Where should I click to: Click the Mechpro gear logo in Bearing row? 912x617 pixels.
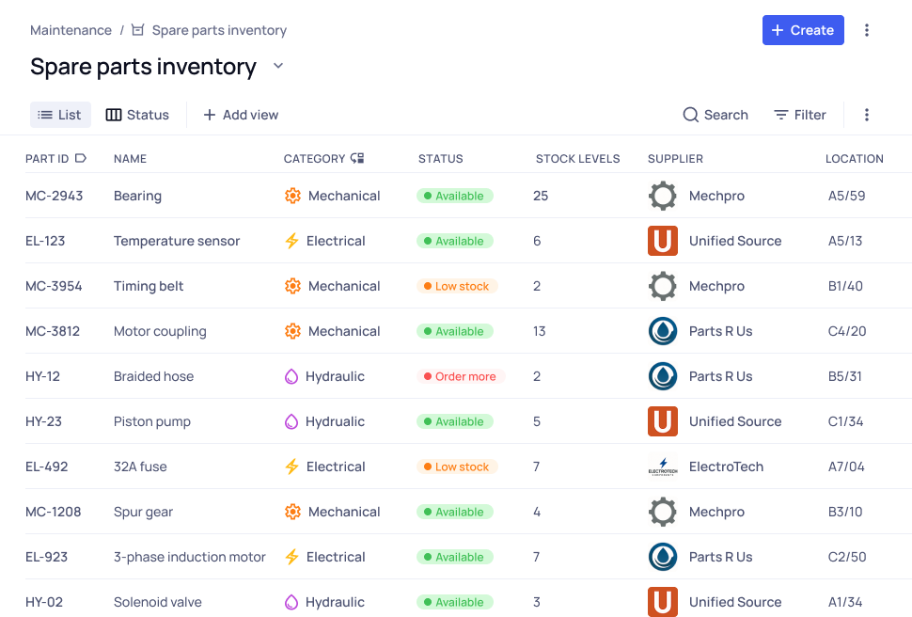point(663,196)
